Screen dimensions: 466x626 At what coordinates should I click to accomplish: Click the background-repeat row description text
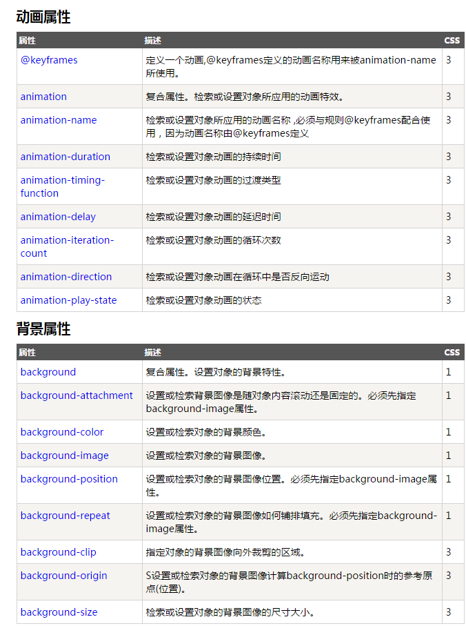tap(292, 522)
